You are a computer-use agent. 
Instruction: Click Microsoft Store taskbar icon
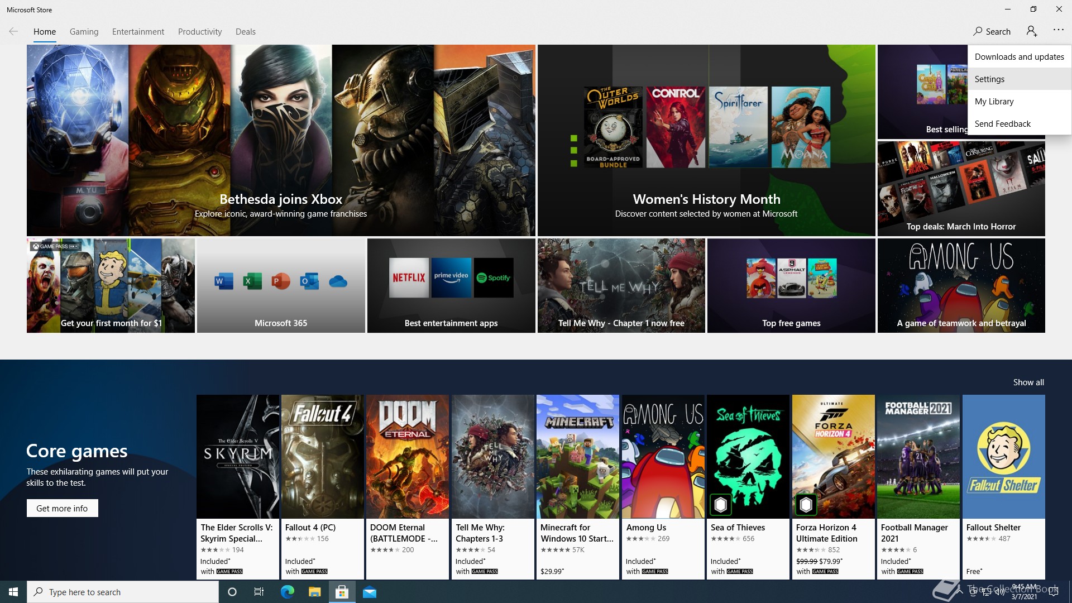click(342, 592)
